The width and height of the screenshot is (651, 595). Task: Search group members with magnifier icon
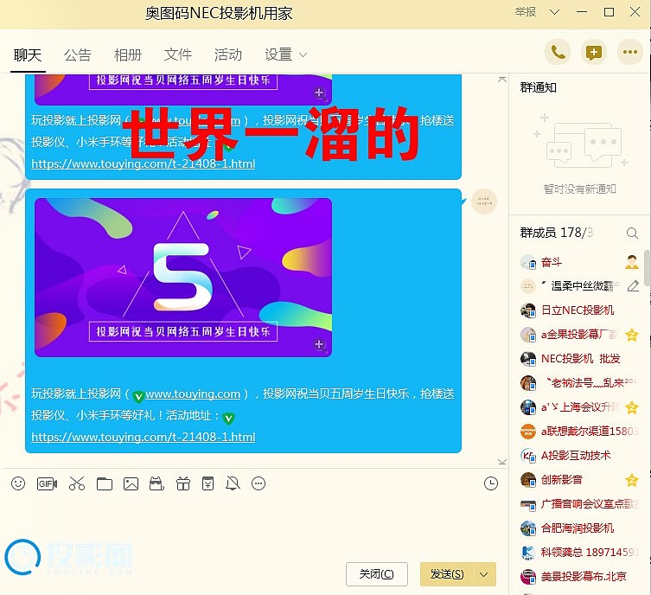pyautogui.click(x=632, y=234)
